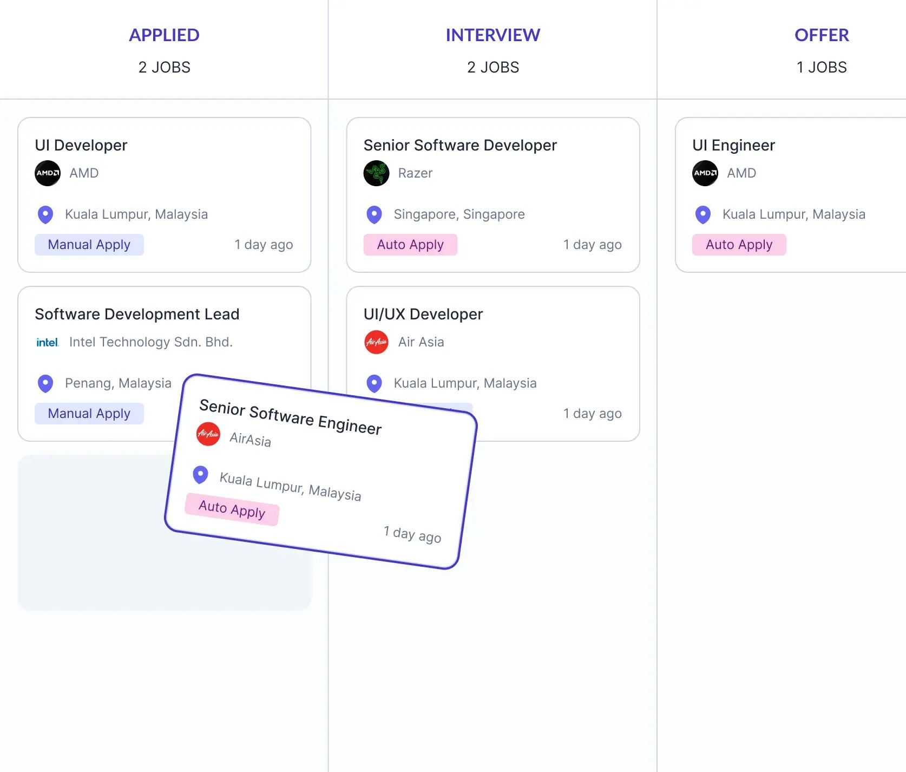Click the AirAsia logo on Senior Software Engineer card

pyautogui.click(x=208, y=434)
